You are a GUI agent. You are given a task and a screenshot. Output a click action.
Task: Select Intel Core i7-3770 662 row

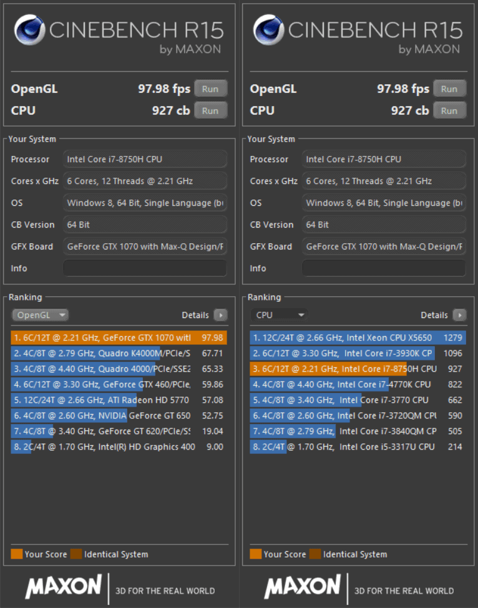358,400
